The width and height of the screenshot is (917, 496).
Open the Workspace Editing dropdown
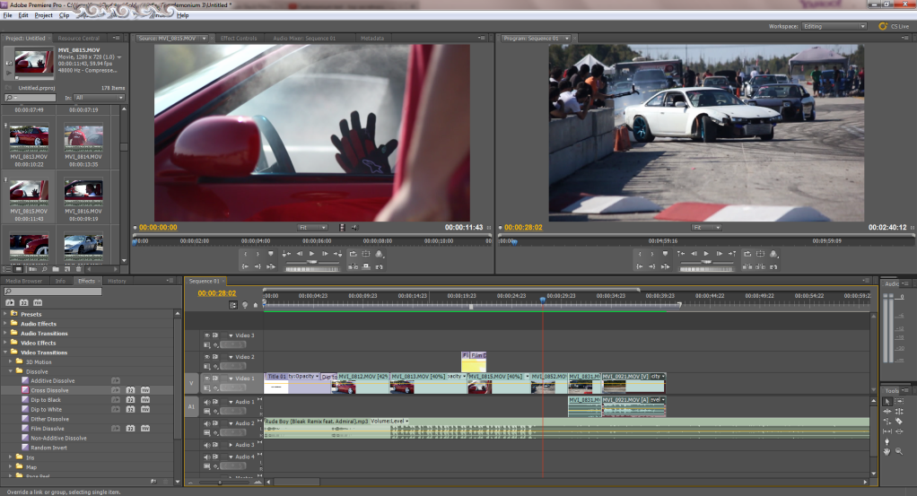(x=834, y=26)
